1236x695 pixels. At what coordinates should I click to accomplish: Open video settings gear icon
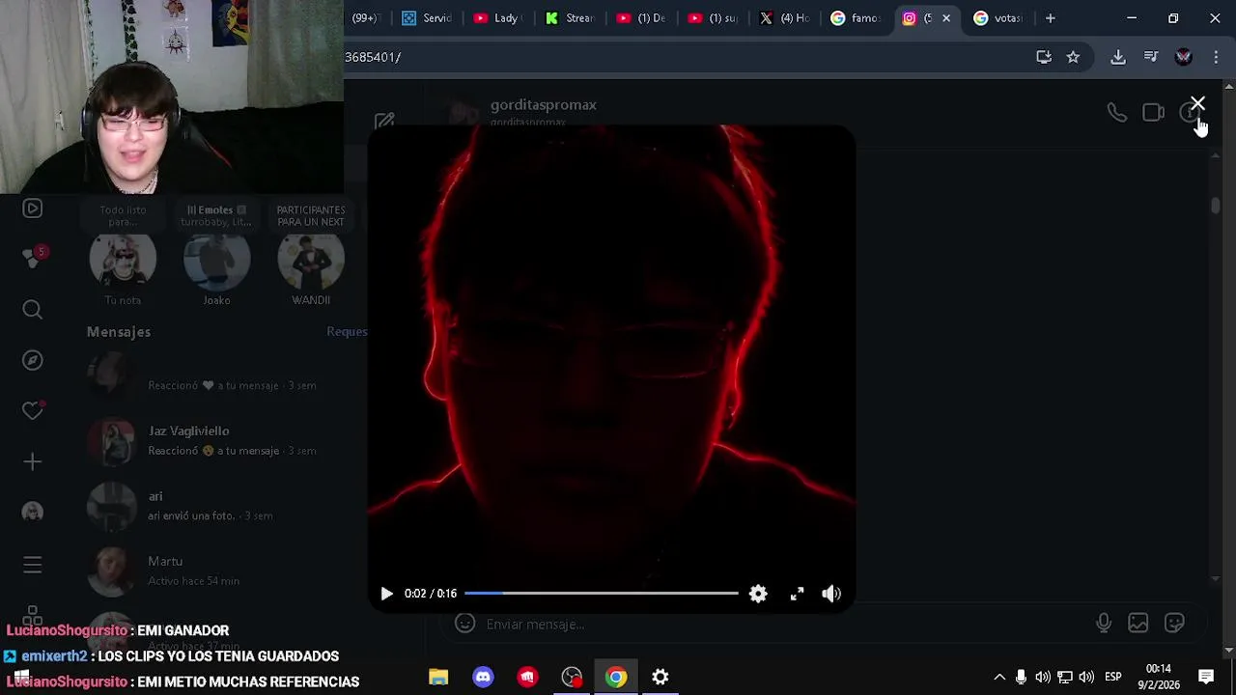pyautogui.click(x=758, y=594)
